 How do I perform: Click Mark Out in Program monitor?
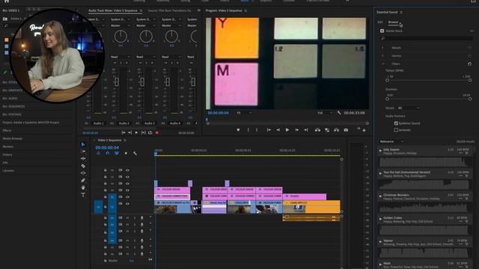point(257,130)
